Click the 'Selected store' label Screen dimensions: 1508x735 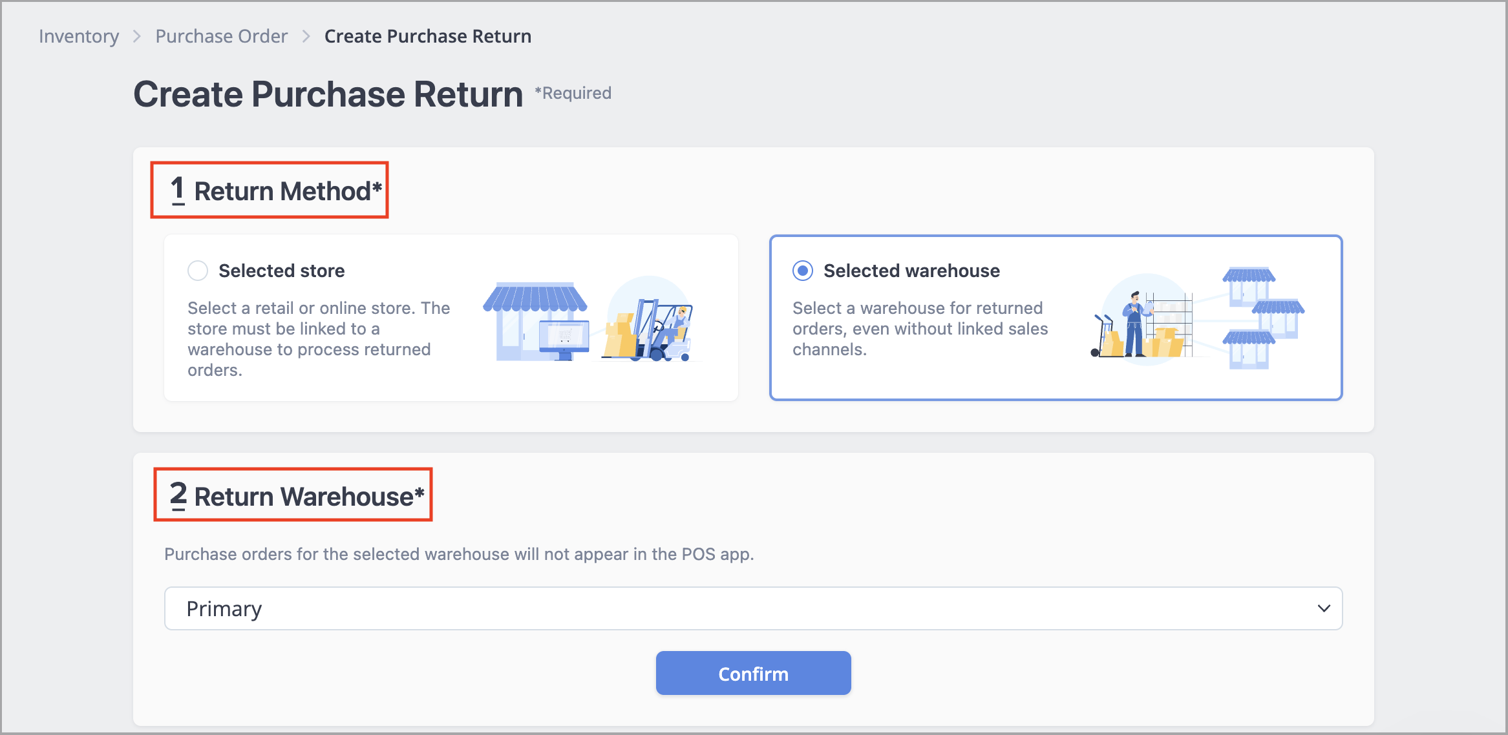(x=281, y=271)
